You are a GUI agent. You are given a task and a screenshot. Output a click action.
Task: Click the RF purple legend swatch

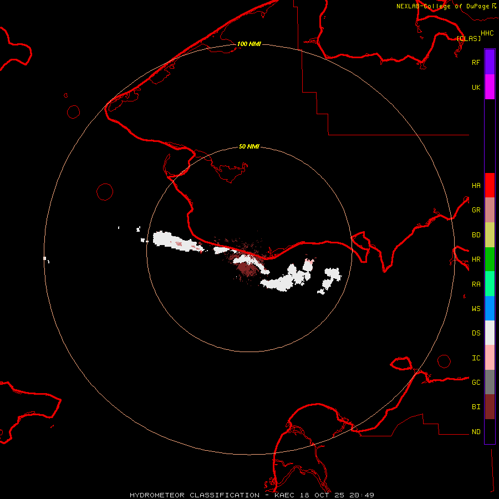click(x=490, y=62)
